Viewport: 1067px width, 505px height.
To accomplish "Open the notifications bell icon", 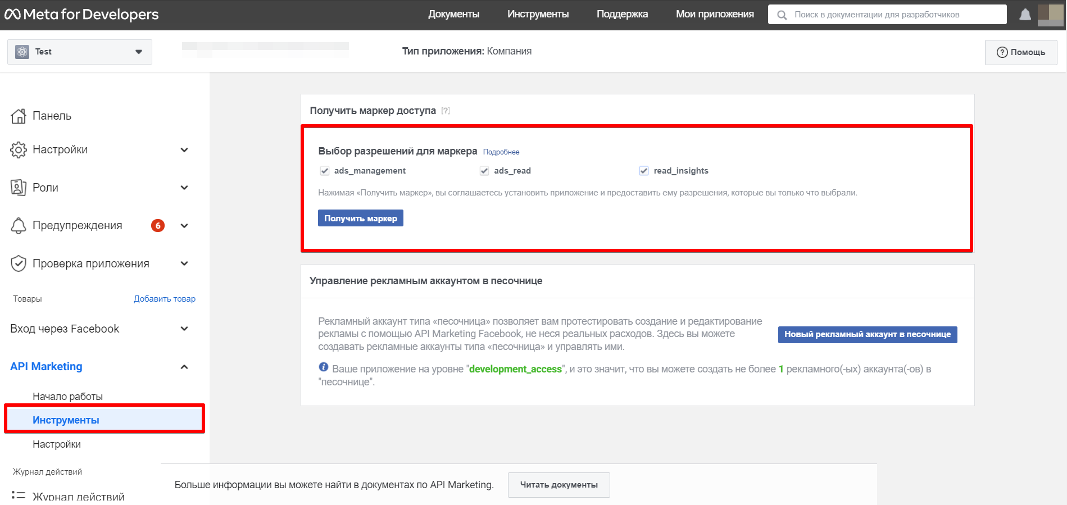I will click(x=1025, y=15).
